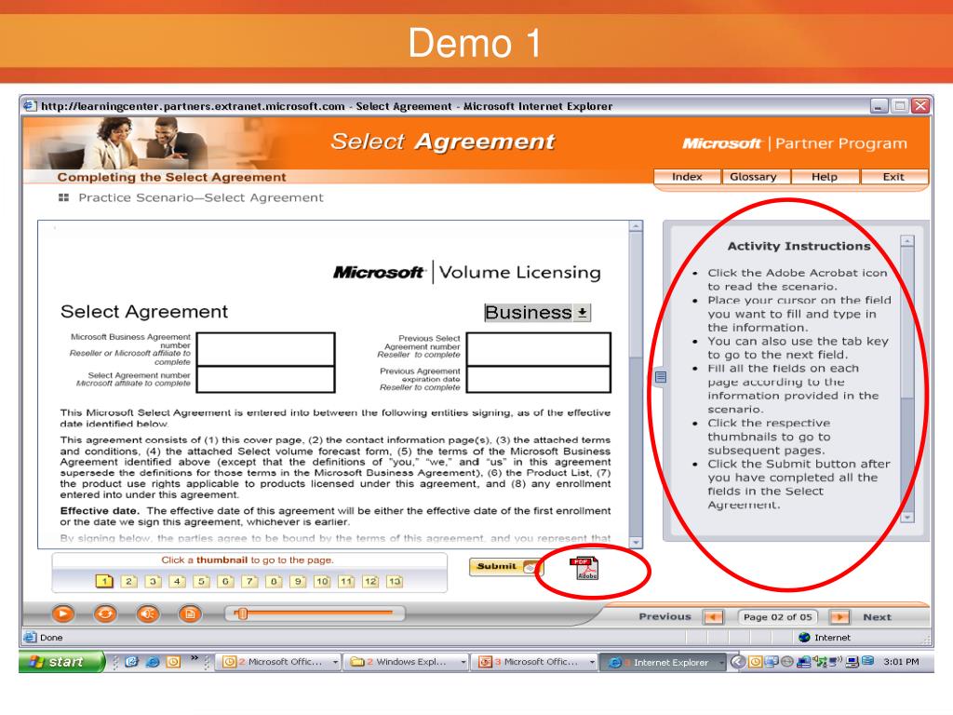Viewport: 953px width, 715px height.
Task: Open the transcript notes button
Action: click(190, 614)
